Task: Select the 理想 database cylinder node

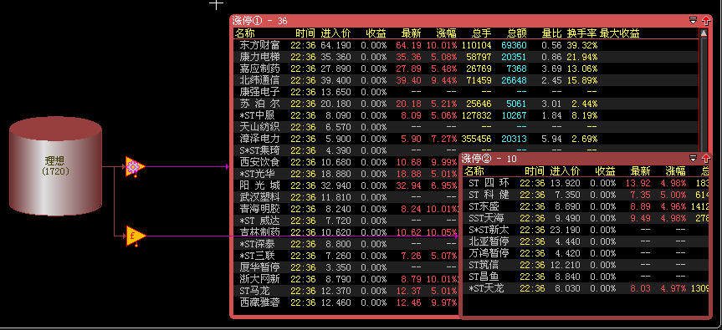Action: (56, 166)
